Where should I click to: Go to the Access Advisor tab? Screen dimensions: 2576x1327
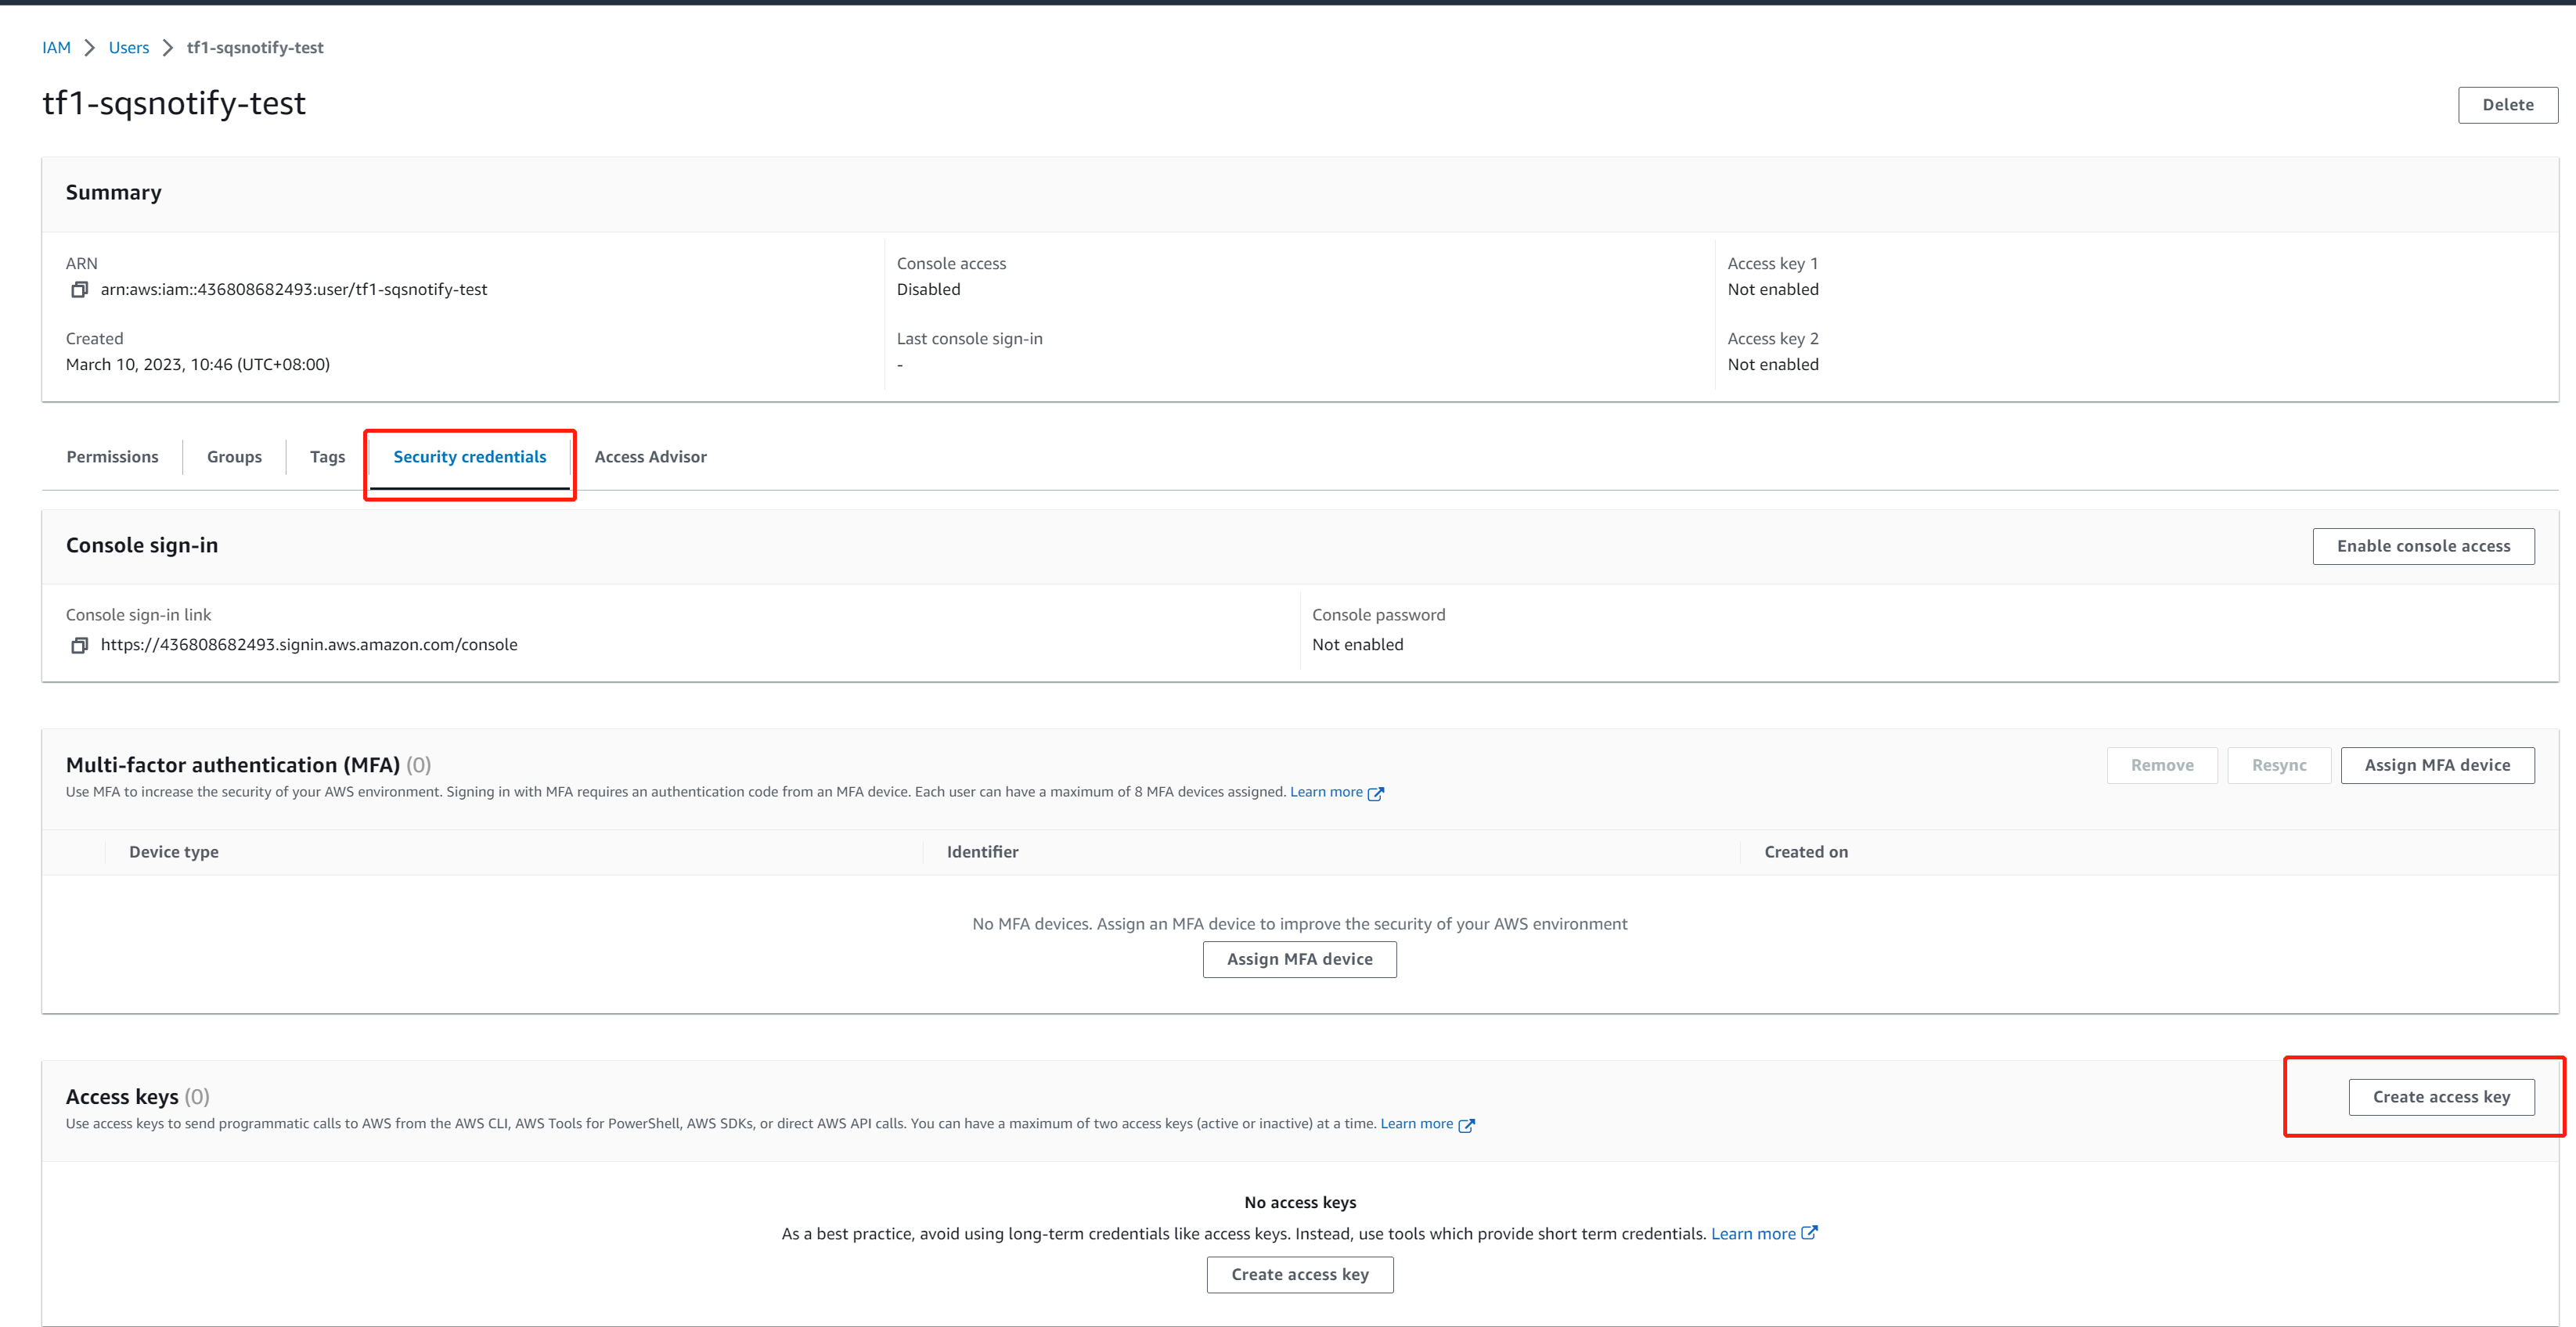650,457
